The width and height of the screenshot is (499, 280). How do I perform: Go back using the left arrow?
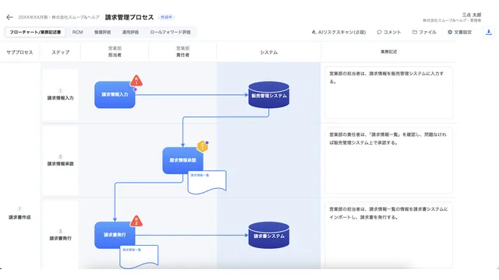(x=9, y=17)
